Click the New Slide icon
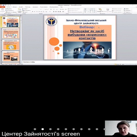Image resolution: width=137 pixels, height=137 pixels. coord(20,9)
